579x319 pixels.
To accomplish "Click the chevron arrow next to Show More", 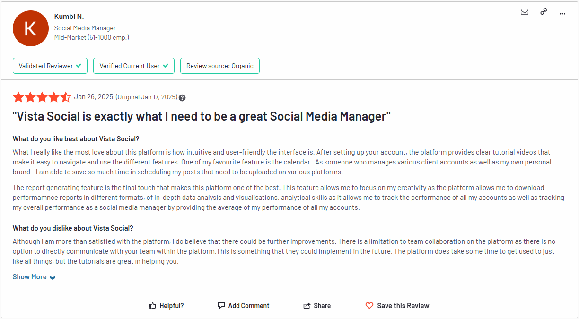I will tap(53, 277).
